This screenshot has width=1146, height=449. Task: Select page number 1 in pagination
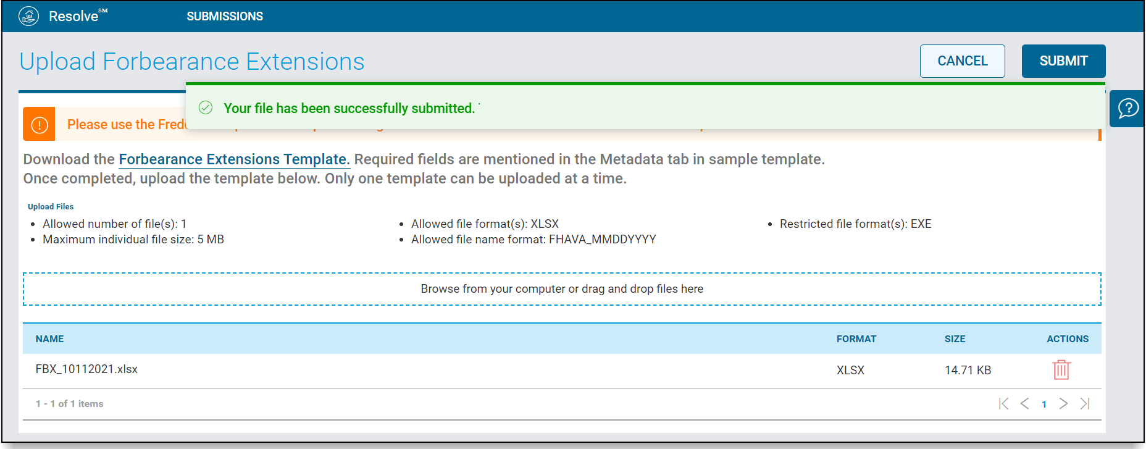[1044, 404]
